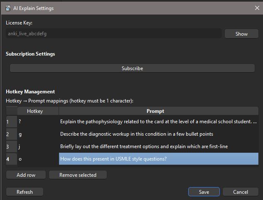Cancel the settings changes
This screenshot has width=263, height=200.
pyautogui.click(x=240, y=192)
